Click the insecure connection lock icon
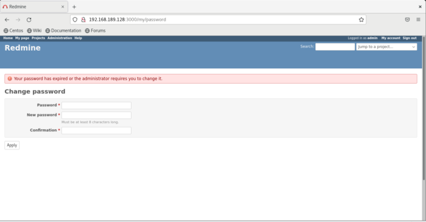 [x=83, y=20]
